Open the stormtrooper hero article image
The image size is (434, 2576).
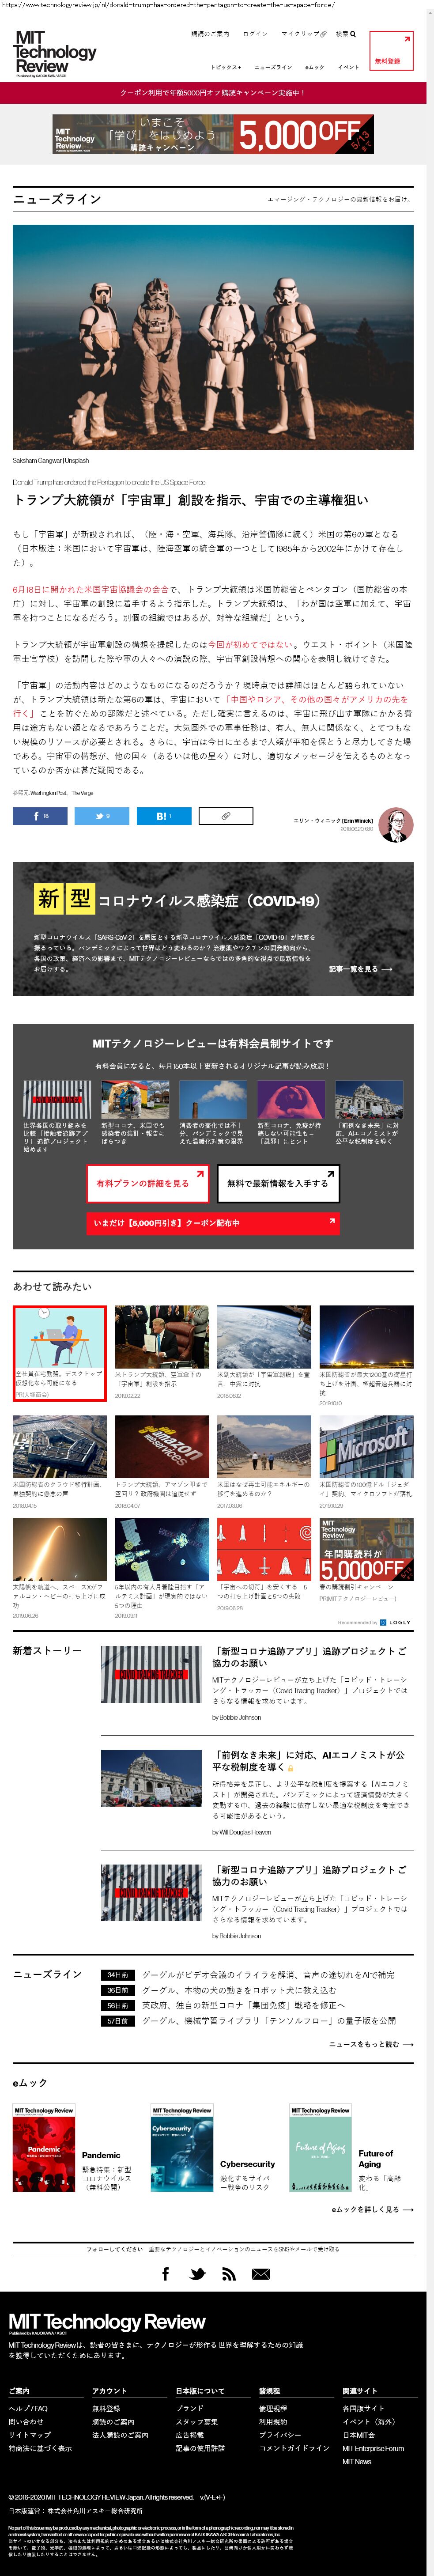213,337
